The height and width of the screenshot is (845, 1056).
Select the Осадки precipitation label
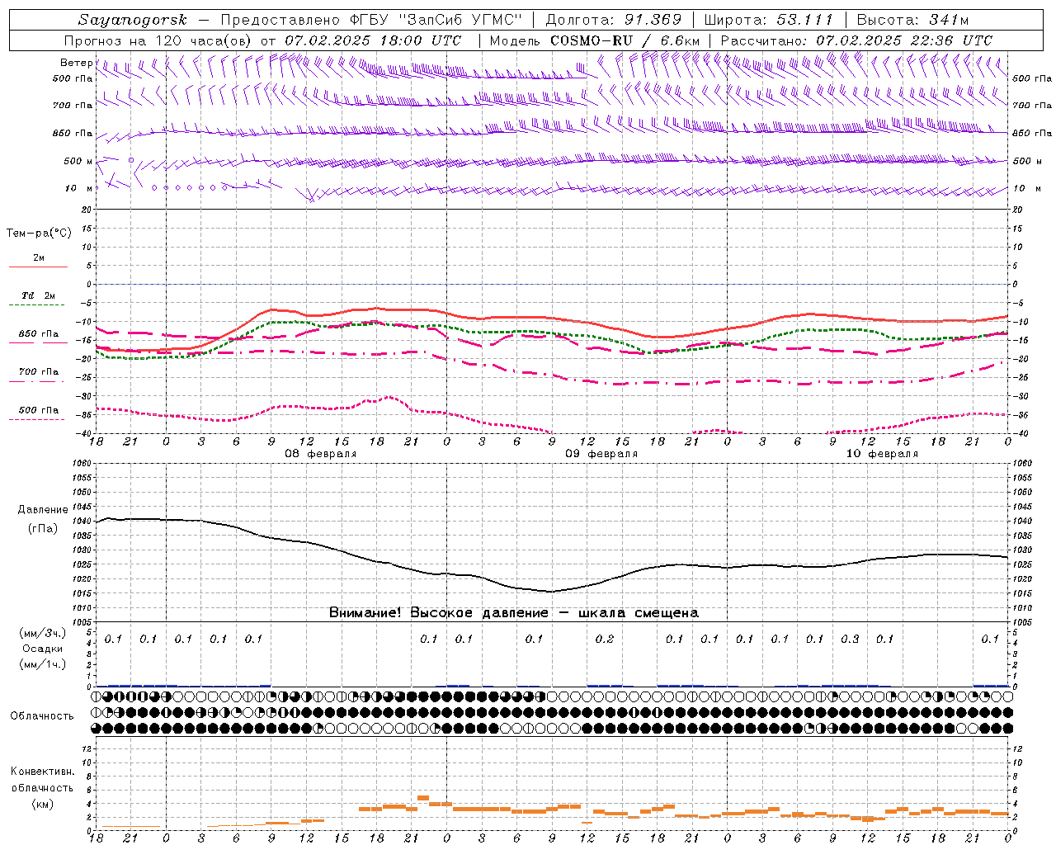43,649
